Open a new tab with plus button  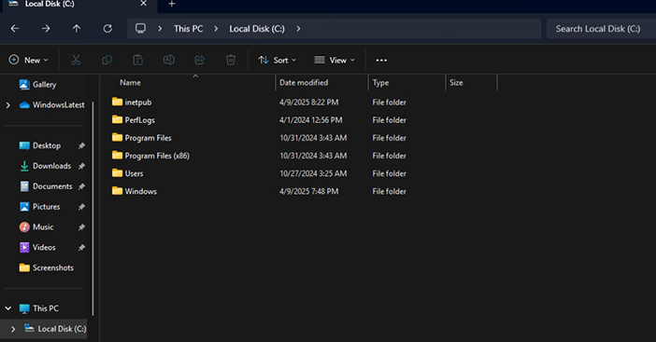[172, 4]
